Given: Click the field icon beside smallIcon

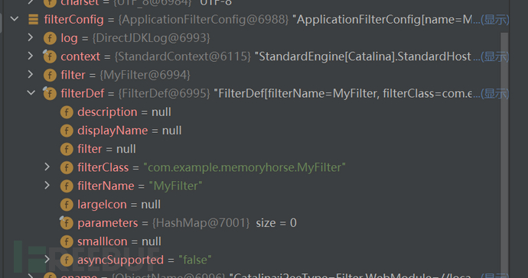Looking at the screenshot, I should 67,241.
